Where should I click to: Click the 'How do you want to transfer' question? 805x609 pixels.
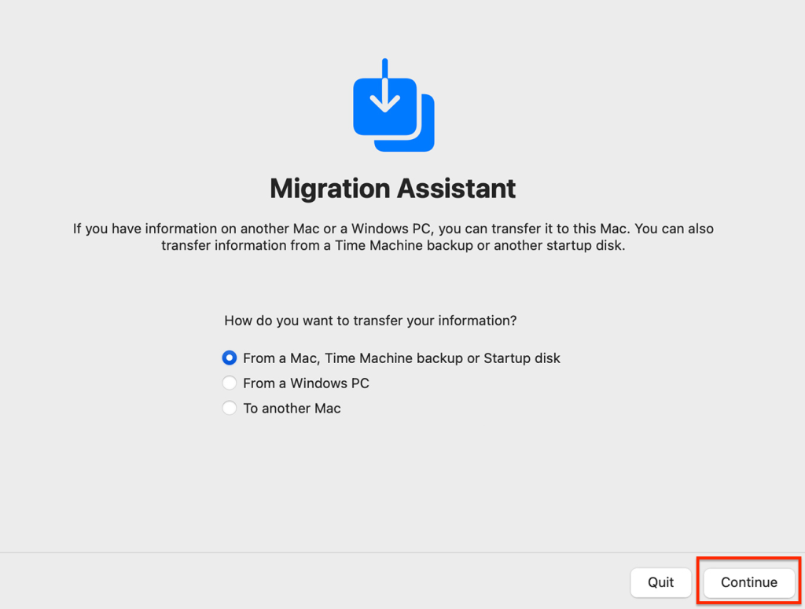tap(370, 321)
